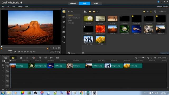Toggle show photos filter in library
169x95 pixels.
[94, 12]
